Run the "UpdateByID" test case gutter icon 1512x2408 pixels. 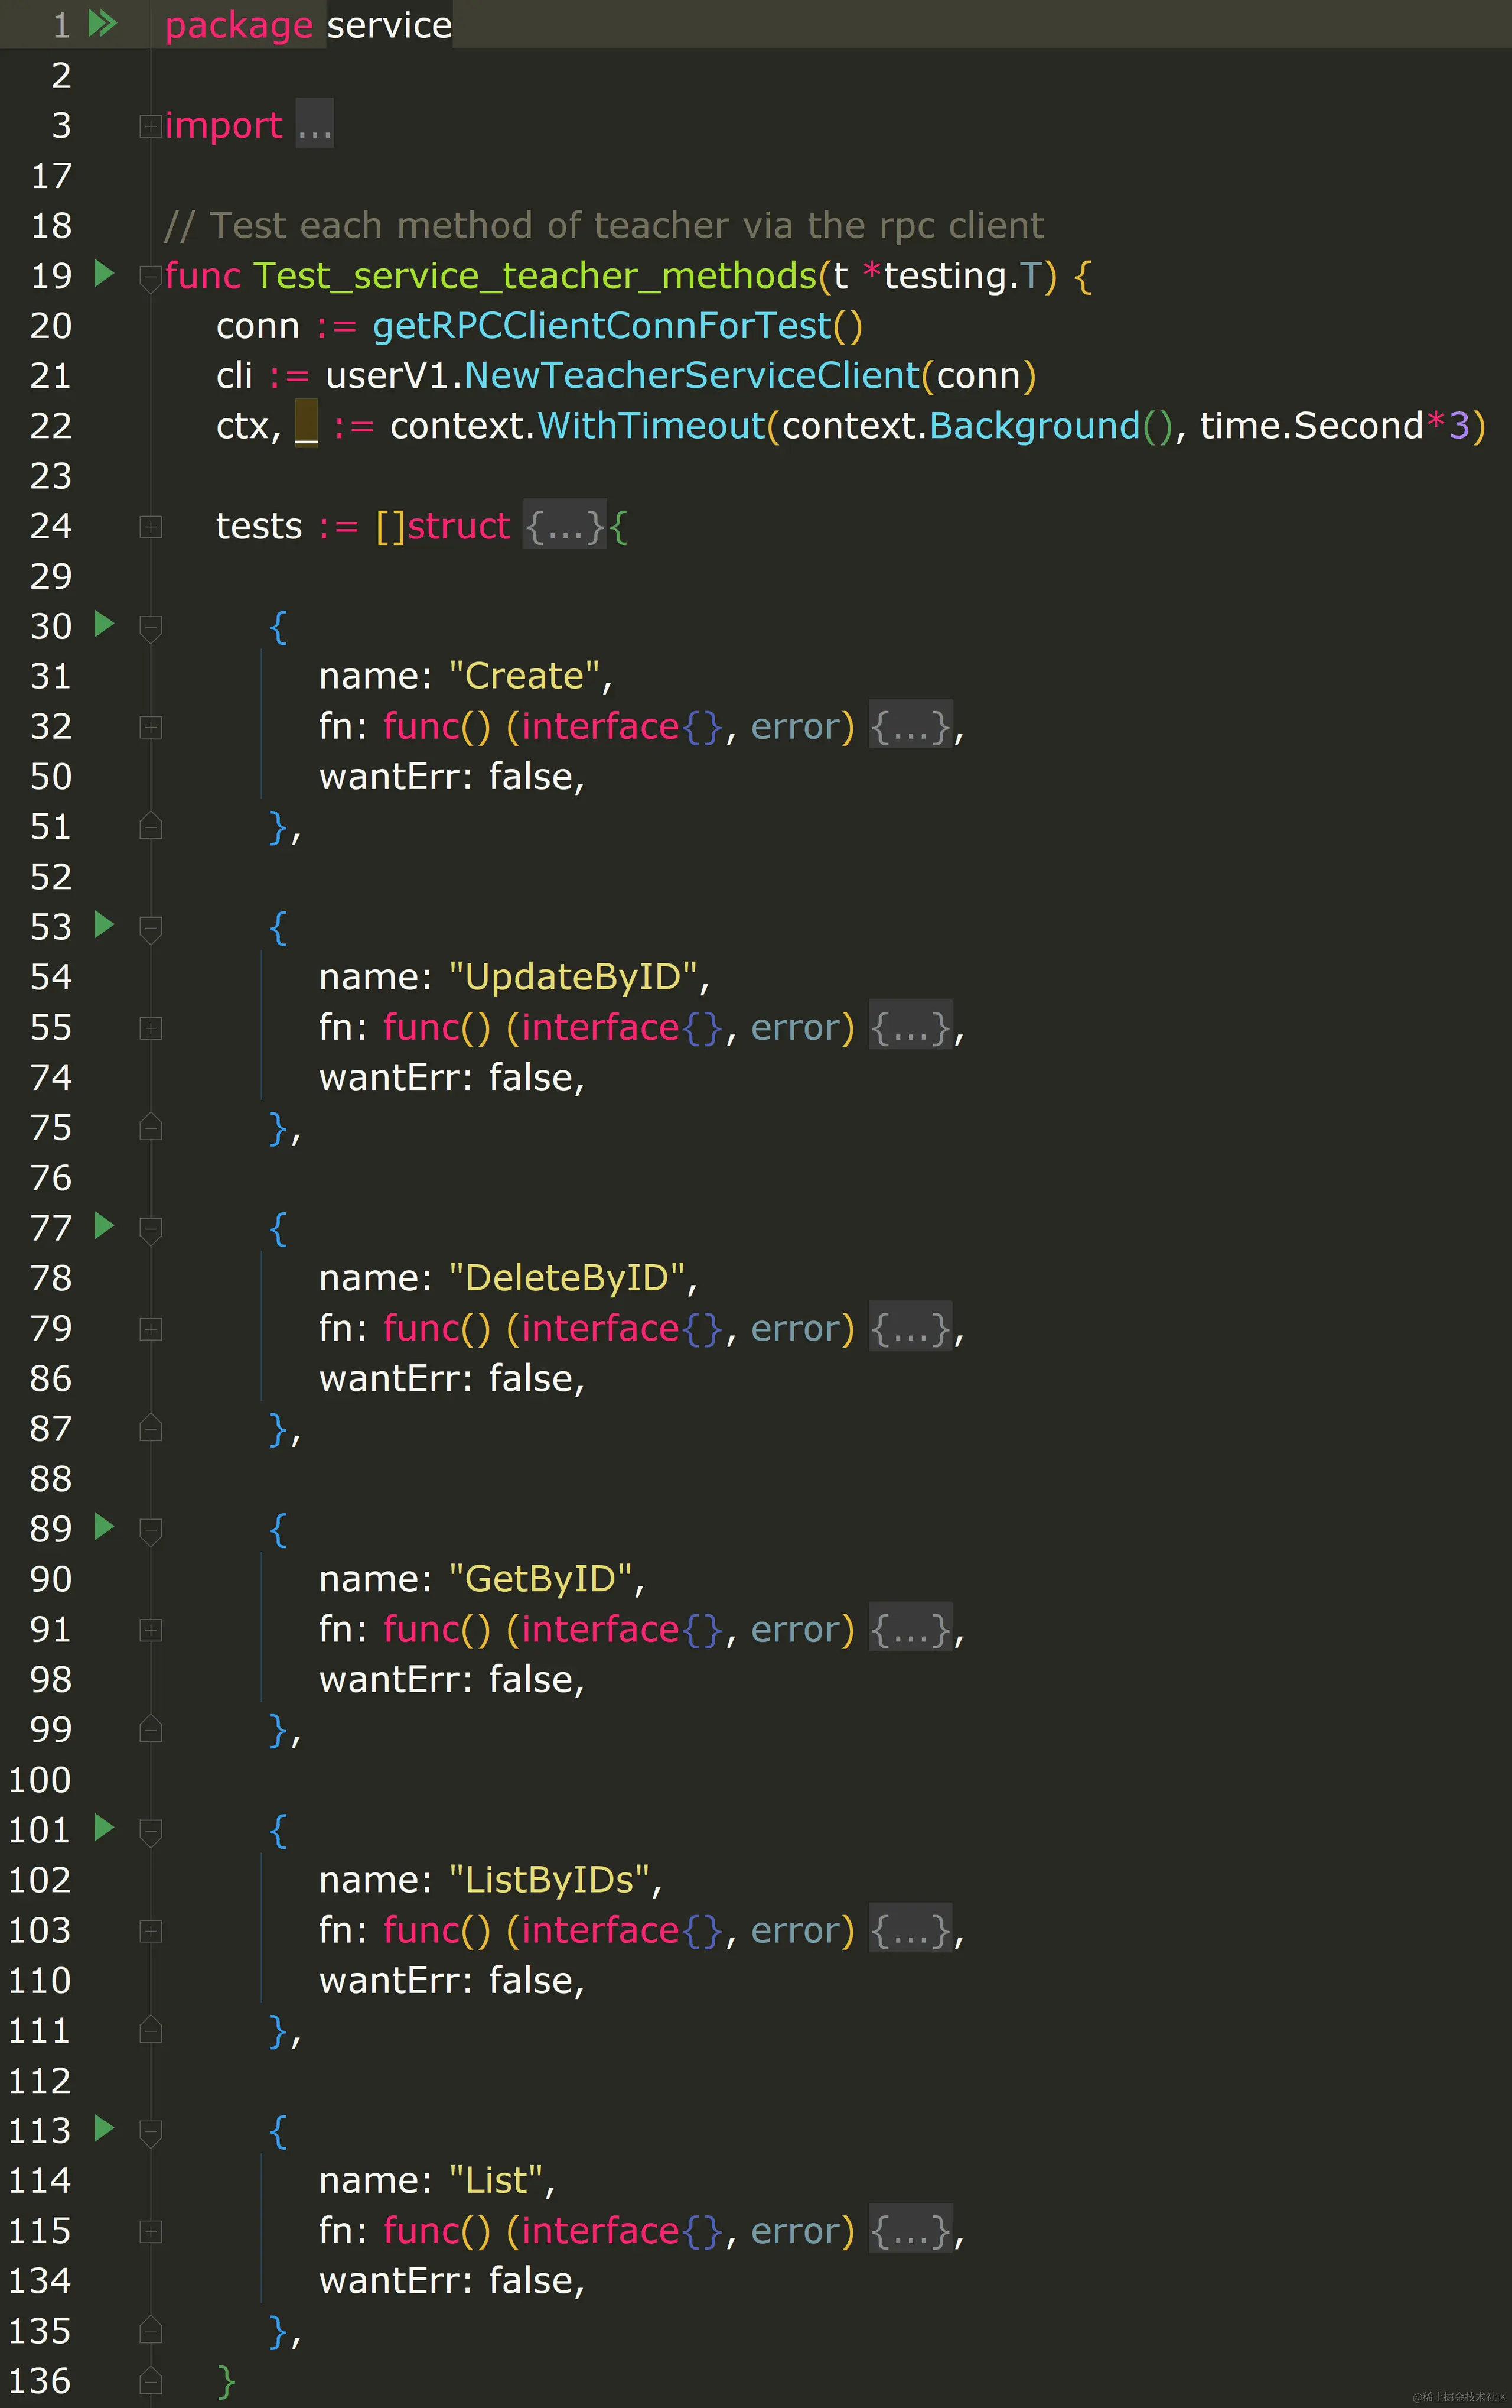pos(104,926)
